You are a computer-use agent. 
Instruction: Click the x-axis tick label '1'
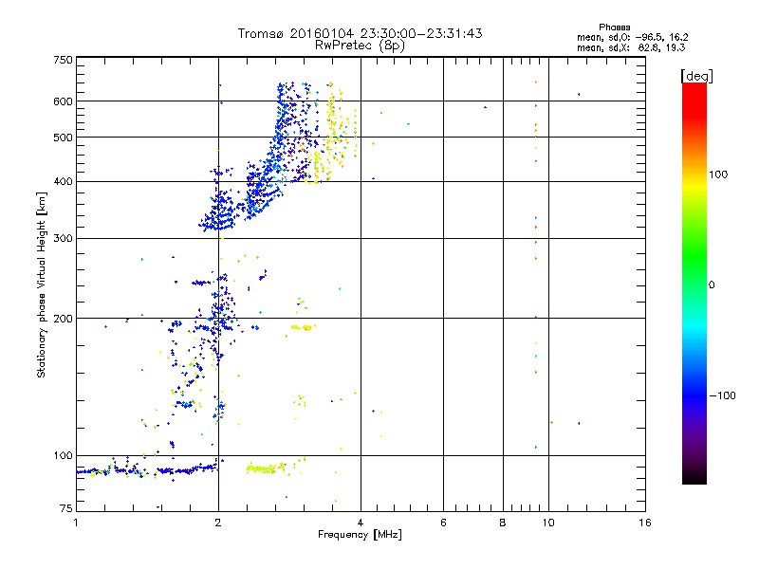point(76,523)
